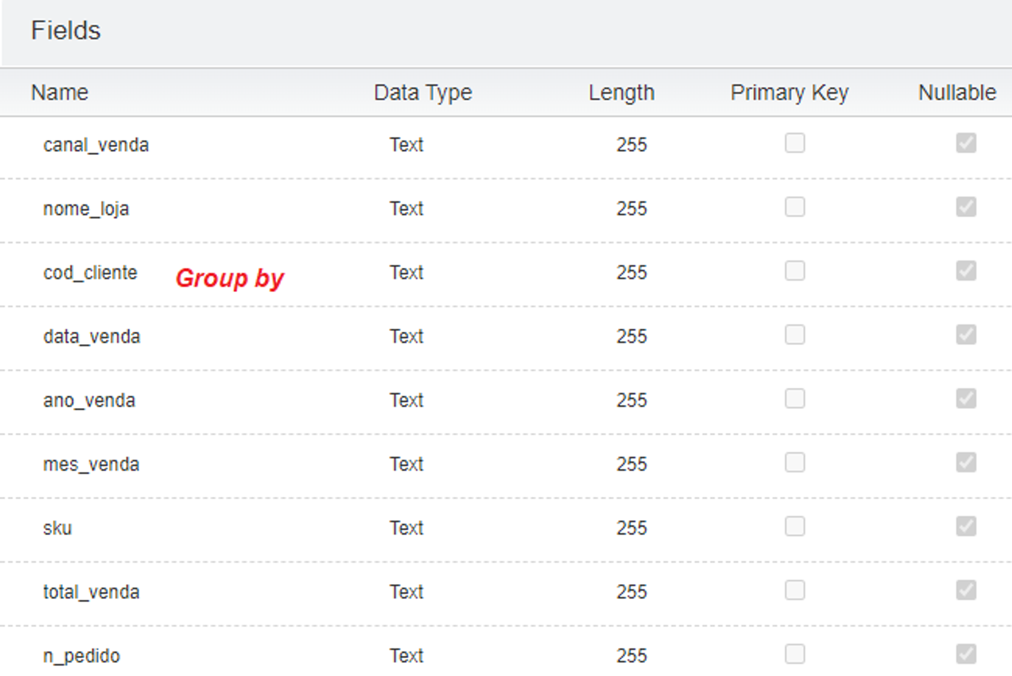Toggle Nullable for n_pedido field
The height and width of the screenshot is (676, 1012).
pos(965,654)
